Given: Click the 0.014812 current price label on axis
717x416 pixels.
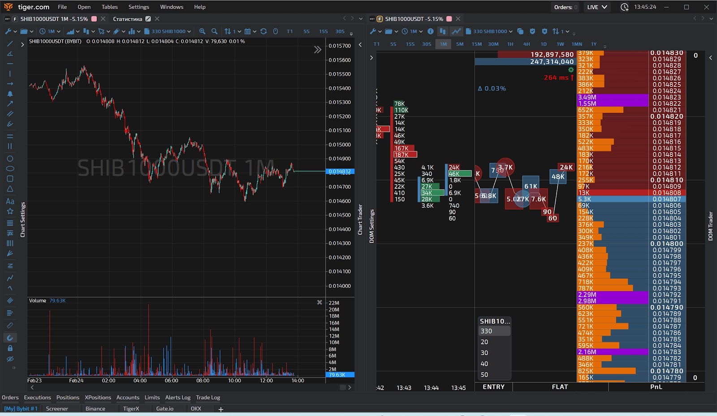Looking at the screenshot, I should 340,172.
